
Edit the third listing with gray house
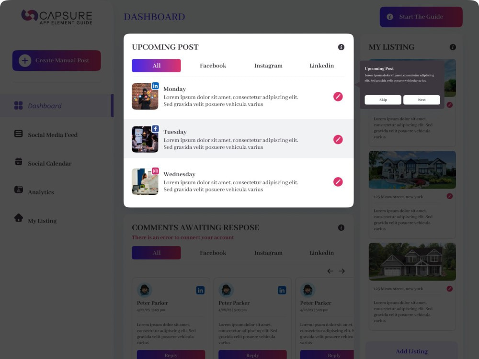tap(450, 289)
